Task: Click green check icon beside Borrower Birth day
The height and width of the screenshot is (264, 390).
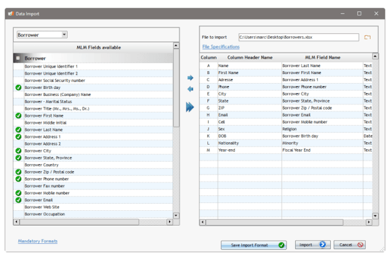Action: click(x=18, y=87)
